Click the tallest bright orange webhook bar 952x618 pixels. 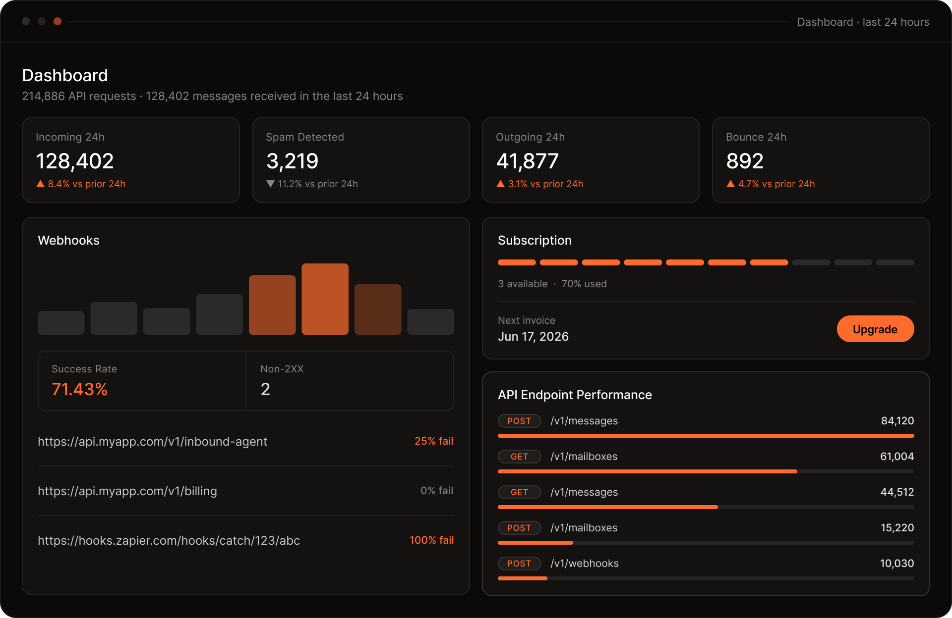tap(325, 299)
